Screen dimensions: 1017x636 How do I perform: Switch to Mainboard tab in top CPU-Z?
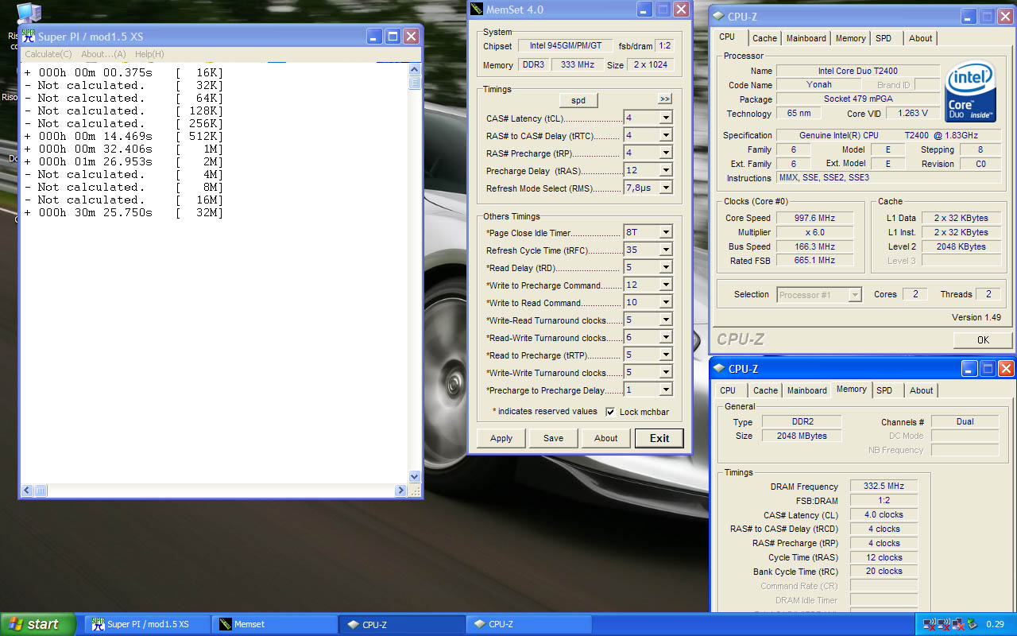point(806,38)
